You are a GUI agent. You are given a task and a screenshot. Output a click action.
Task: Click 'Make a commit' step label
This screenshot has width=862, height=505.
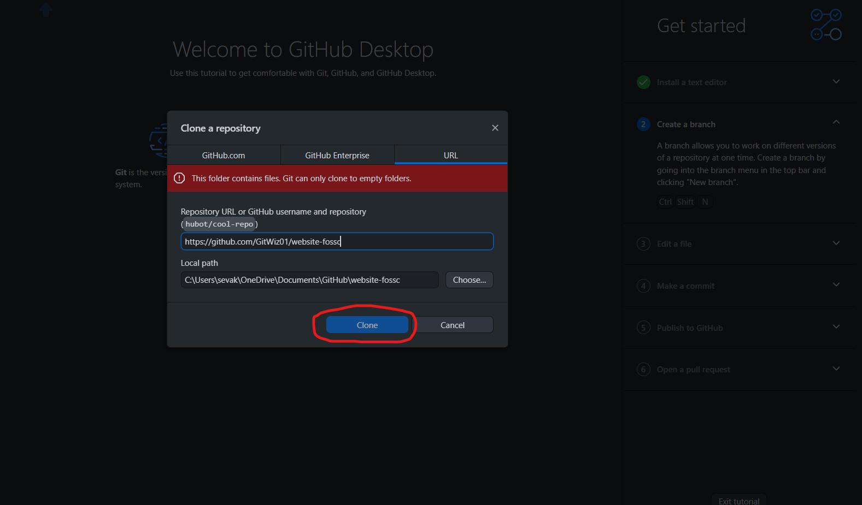point(685,286)
